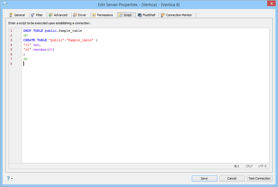Click the varchar data type

[x=40, y=50]
